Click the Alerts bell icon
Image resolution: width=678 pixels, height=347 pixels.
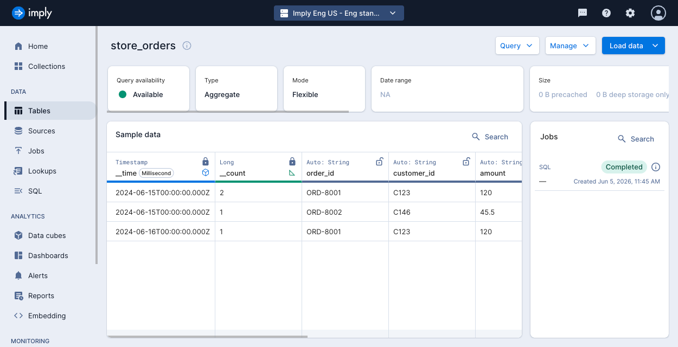click(18, 275)
